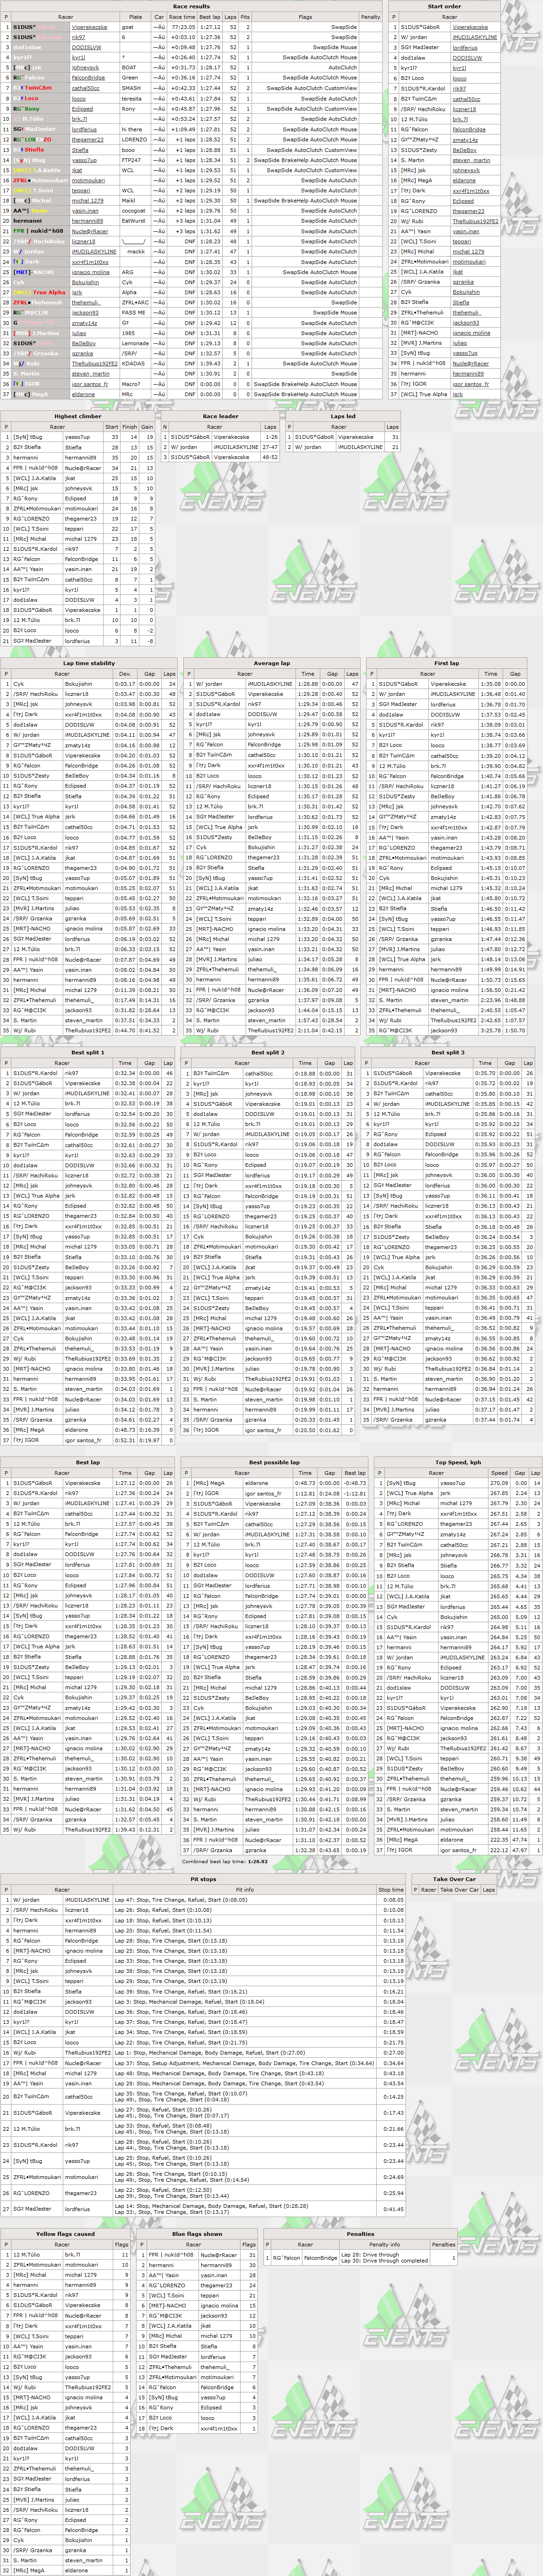
Task: Open iMUDILASKYLINE link in Pit stops first row
Action: [x=87, y=1900]
